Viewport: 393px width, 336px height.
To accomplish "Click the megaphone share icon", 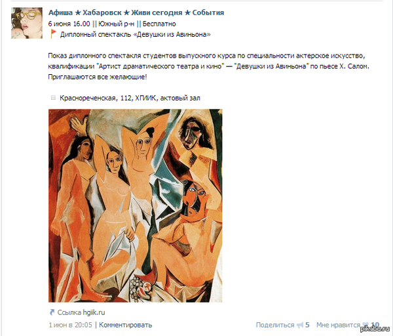I will pyautogui.click(x=300, y=325).
